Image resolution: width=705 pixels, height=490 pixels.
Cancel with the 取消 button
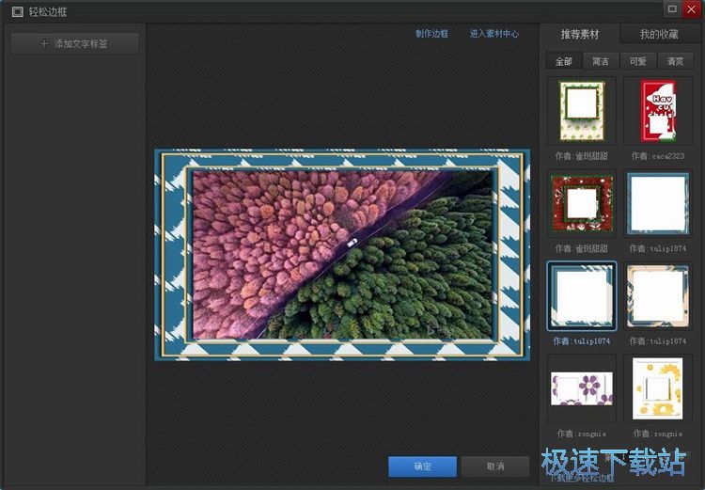click(495, 466)
